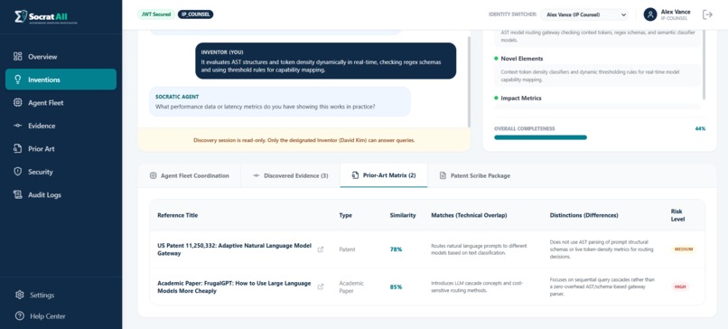Click the Evidence node icon
Viewport: 728px width, 329px height.
pos(18,126)
